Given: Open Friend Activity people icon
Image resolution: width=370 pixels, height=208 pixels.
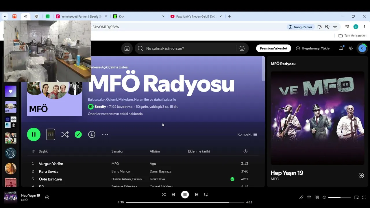Looking at the screenshot, I should click(x=351, y=48).
